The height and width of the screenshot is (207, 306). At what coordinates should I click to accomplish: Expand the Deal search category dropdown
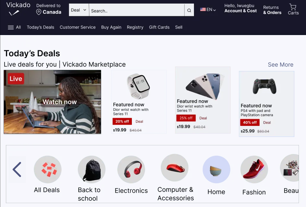point(79,10)
